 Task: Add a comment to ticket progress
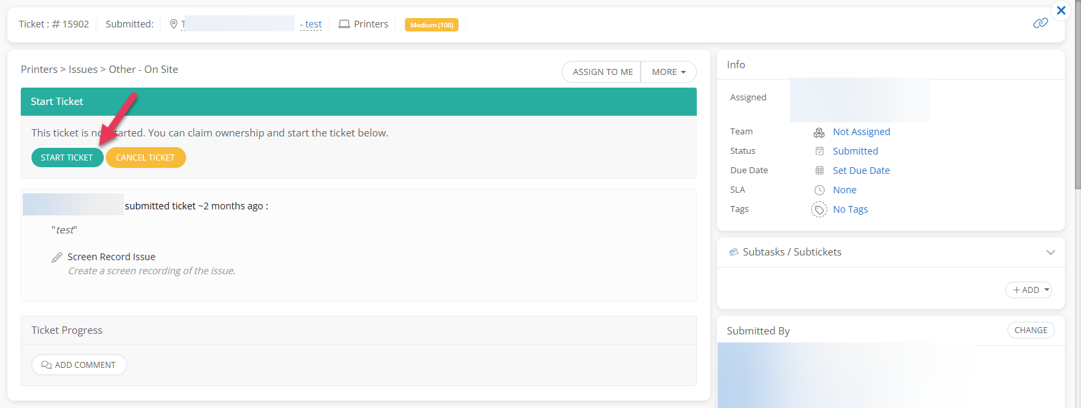point(79,365)
